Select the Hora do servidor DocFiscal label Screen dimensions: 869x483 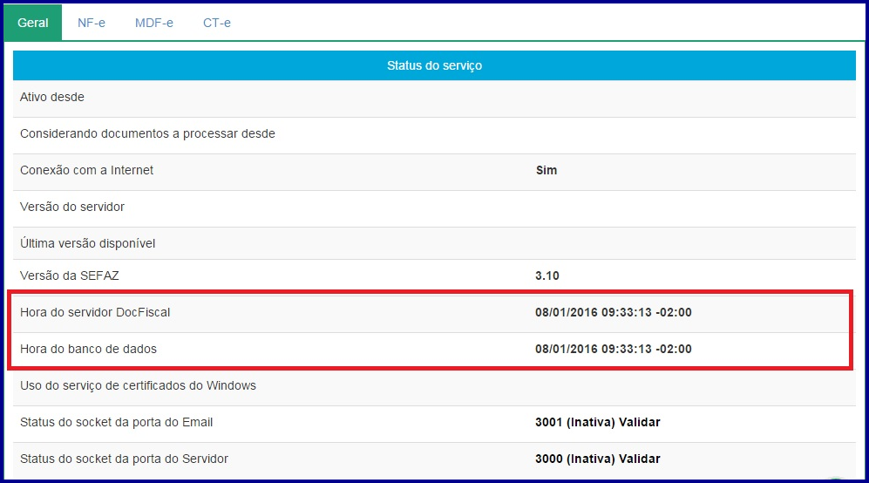click(95, 312)
